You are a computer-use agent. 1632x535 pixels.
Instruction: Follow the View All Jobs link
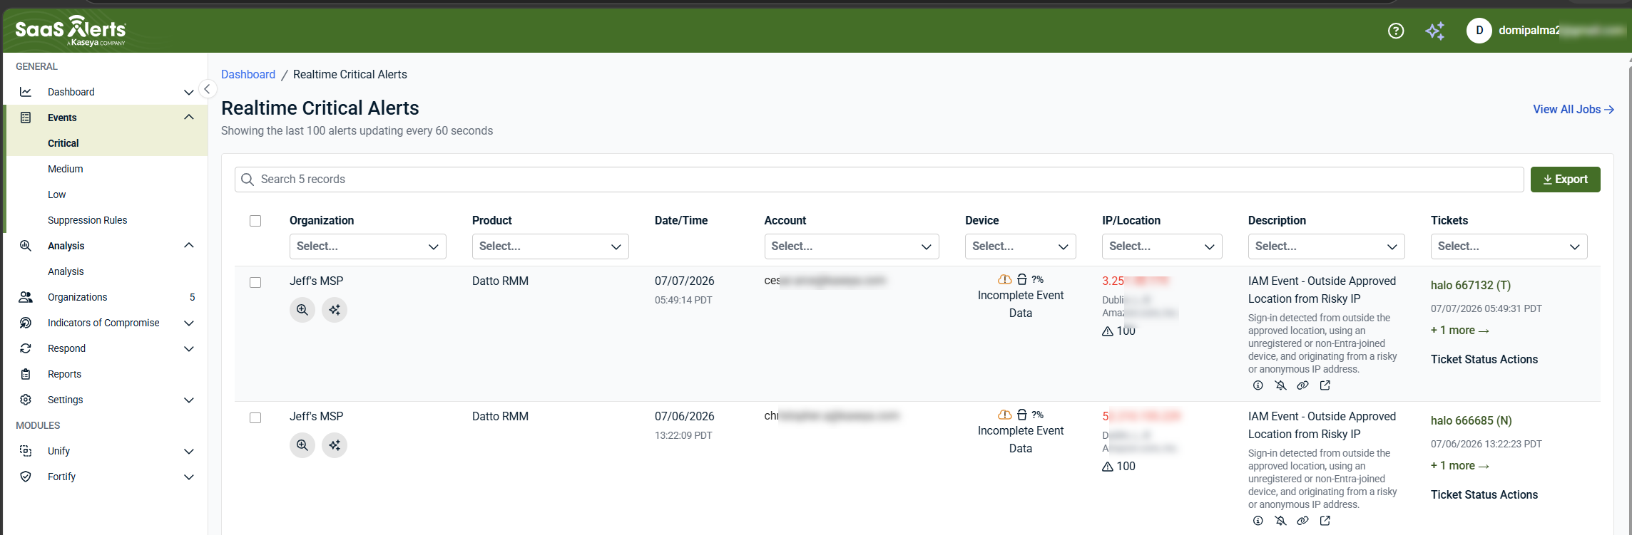pyautogui.click(x=1574, y=110)
